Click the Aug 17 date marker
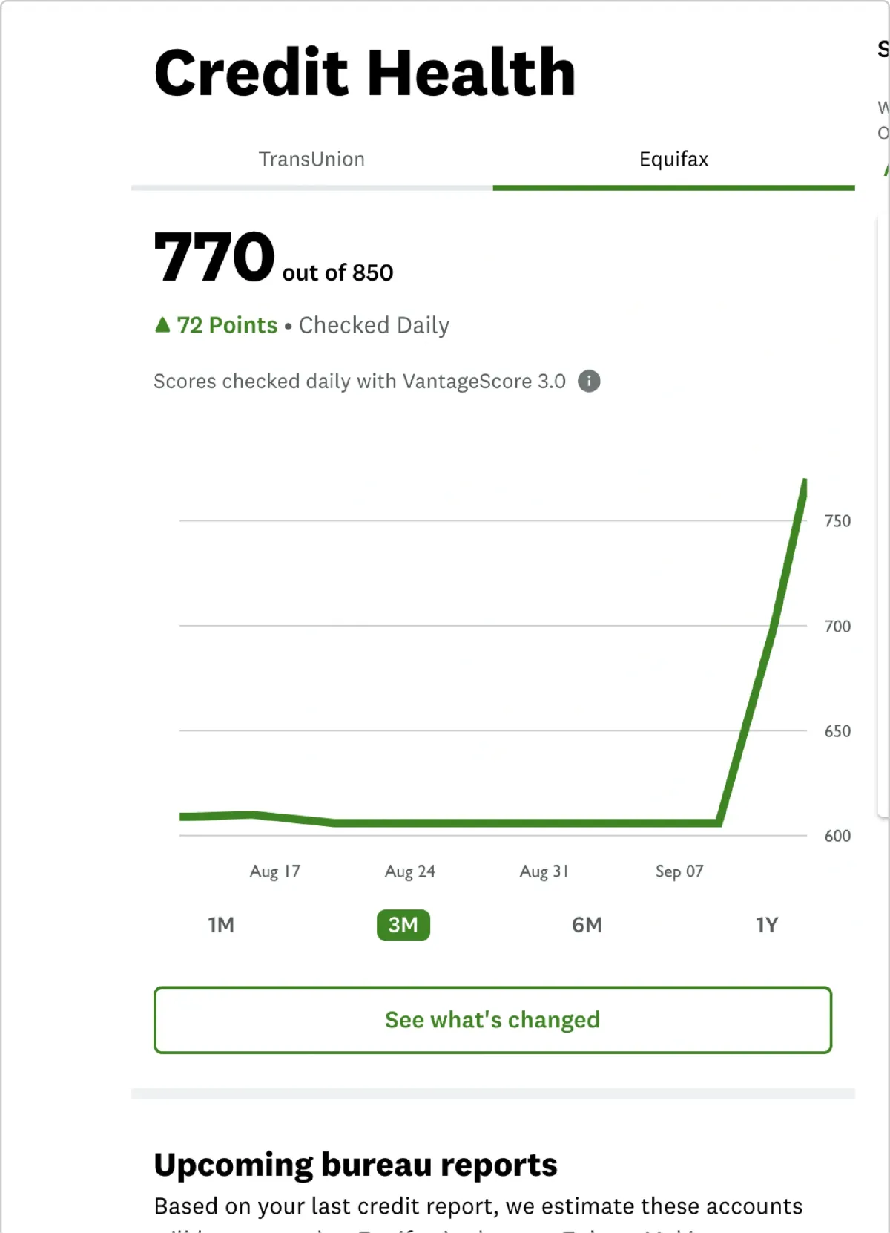The height and width of the screenshot is (1233, 890). point(275,871)
